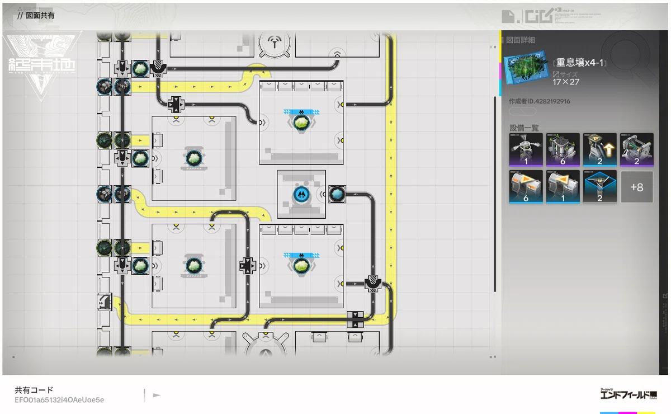Select the purple-bordered equipment card with count 2
The height and width of the screenshot is (414, 671).
(x=637, y=150)
